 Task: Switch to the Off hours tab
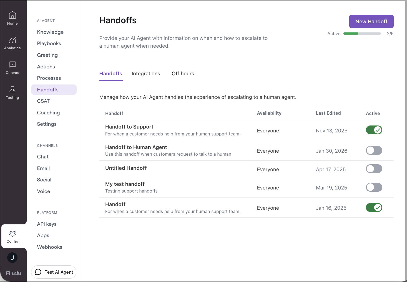(x=183, y=74)
